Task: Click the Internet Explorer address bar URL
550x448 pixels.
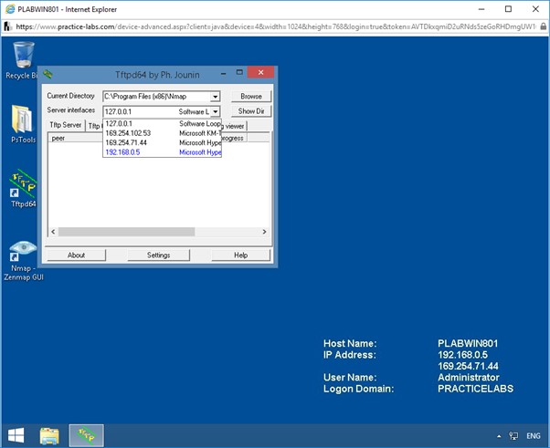Action: coord(275,26)
